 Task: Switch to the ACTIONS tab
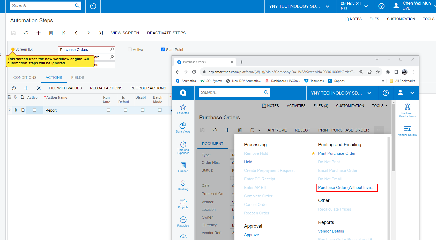point(54,78)
